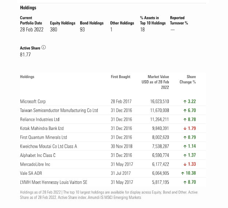Click MercadoLibre date 31 May 2017
228x208 pixels.
point(122,164)
